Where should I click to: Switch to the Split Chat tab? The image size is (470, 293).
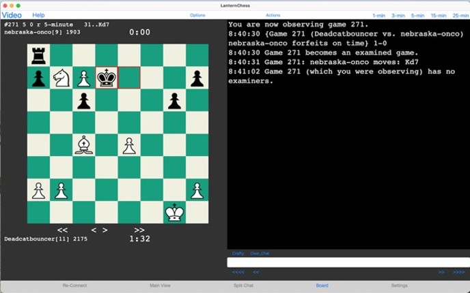(x=243, y=286)
